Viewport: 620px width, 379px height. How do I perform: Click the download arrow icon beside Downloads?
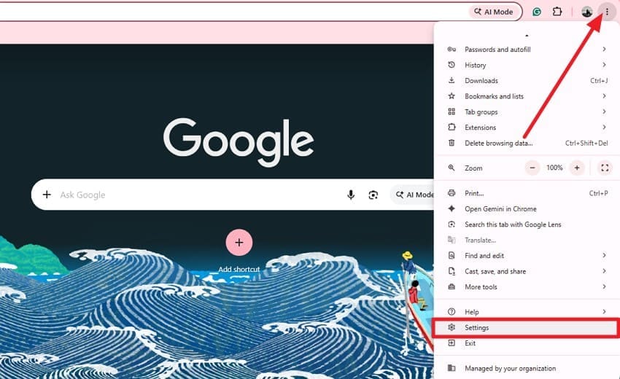coord(452,80)
